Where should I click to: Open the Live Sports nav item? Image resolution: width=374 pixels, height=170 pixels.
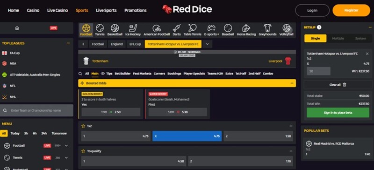point(106,10)
